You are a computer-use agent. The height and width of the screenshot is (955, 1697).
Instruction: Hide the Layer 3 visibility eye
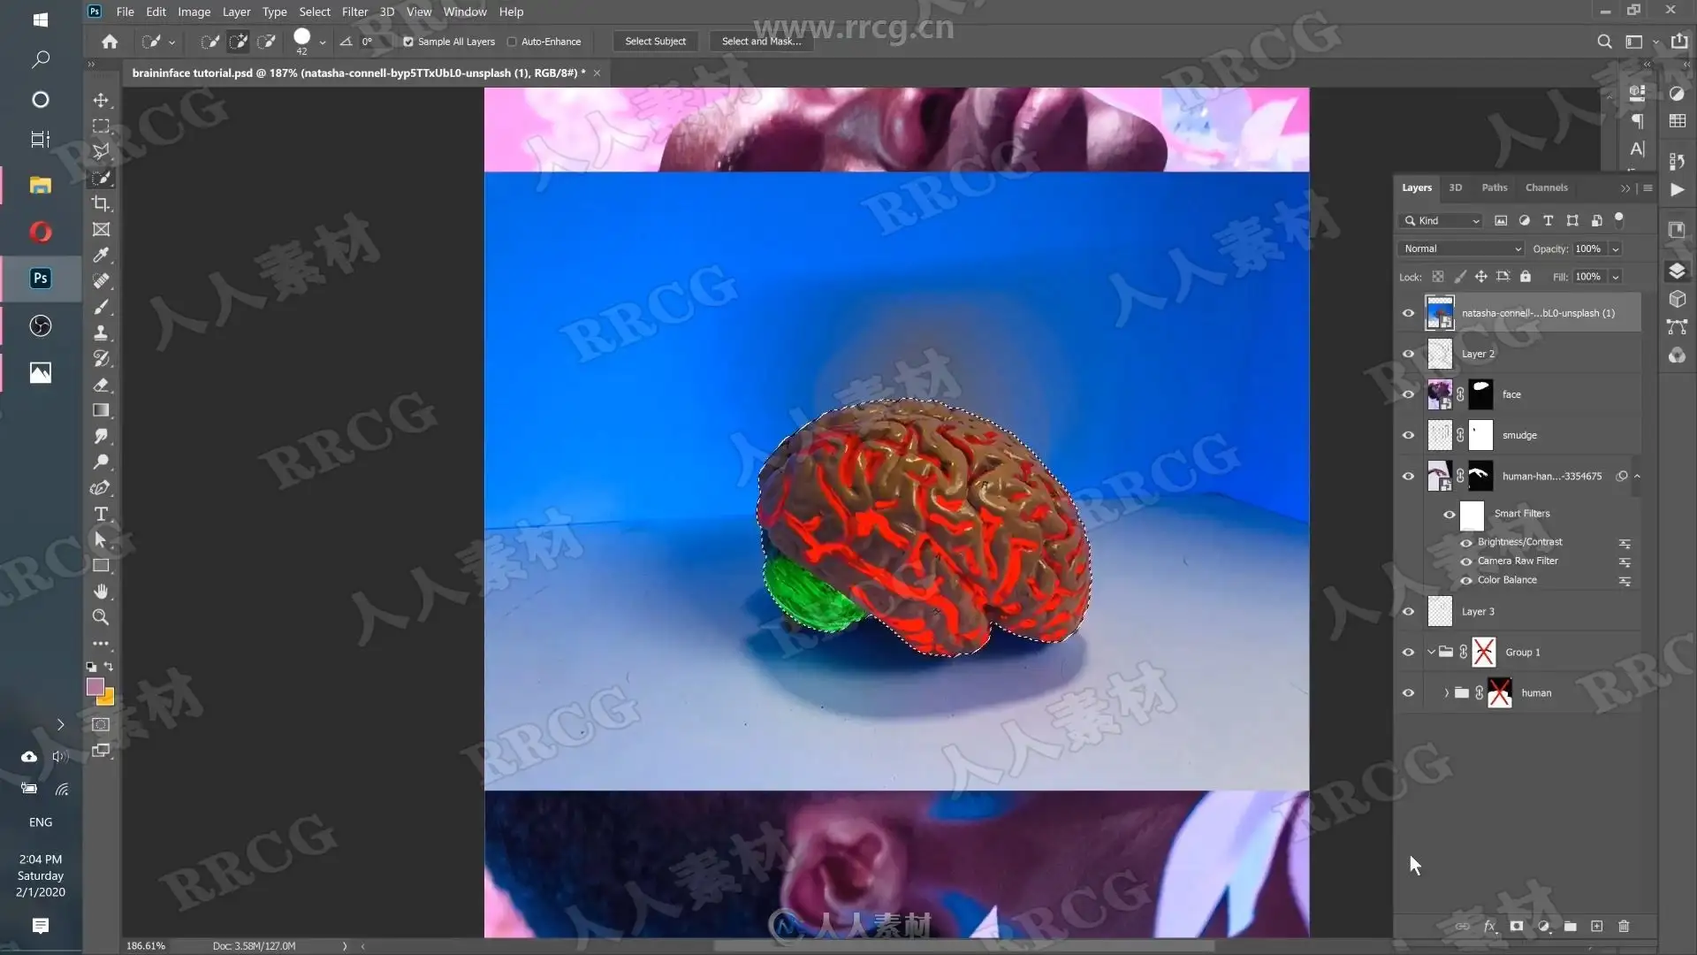point(1408,612)
